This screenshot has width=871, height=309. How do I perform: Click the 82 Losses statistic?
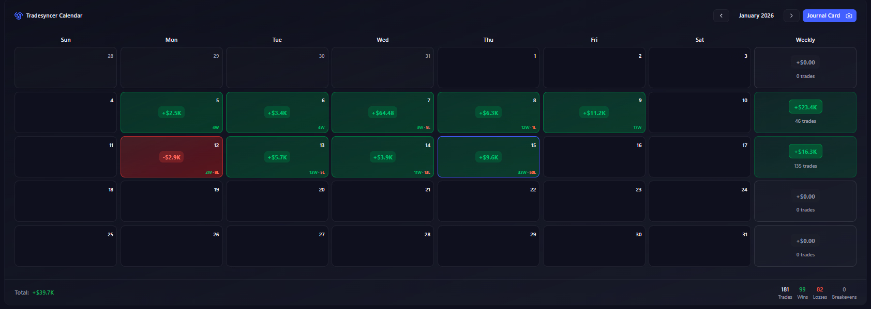pos(820,292)
